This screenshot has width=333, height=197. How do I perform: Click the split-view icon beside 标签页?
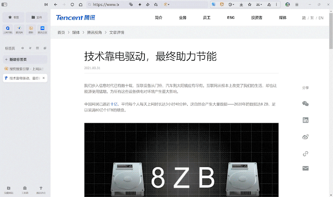pyautogui.click(x=37, y=48)
